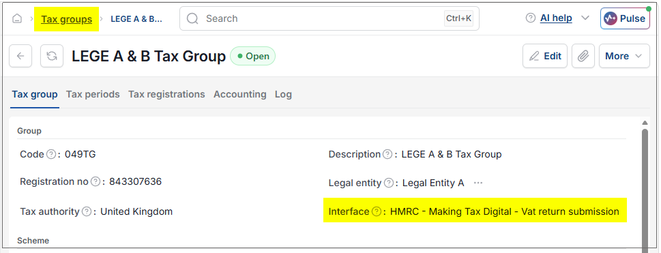Follow the Tax groups breadcrumb link
Screen dimensions: 661x253
[x=67, y=19]
